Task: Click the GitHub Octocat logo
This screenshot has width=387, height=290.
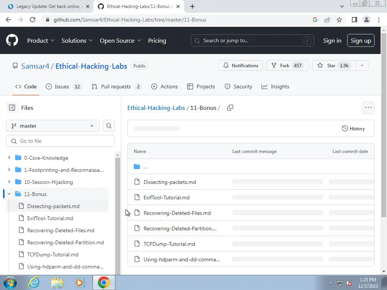Action: pyautogui.click(x=12, y=40)
